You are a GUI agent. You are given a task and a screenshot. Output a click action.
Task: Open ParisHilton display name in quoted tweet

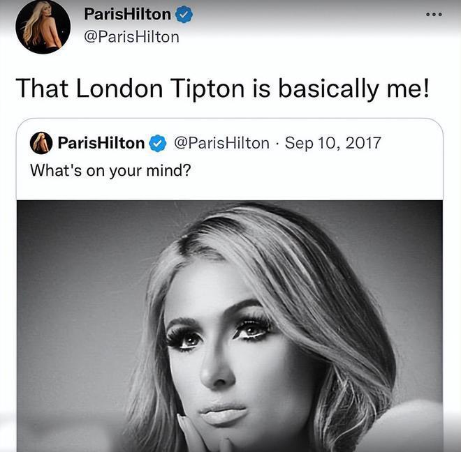coord(101,143)
